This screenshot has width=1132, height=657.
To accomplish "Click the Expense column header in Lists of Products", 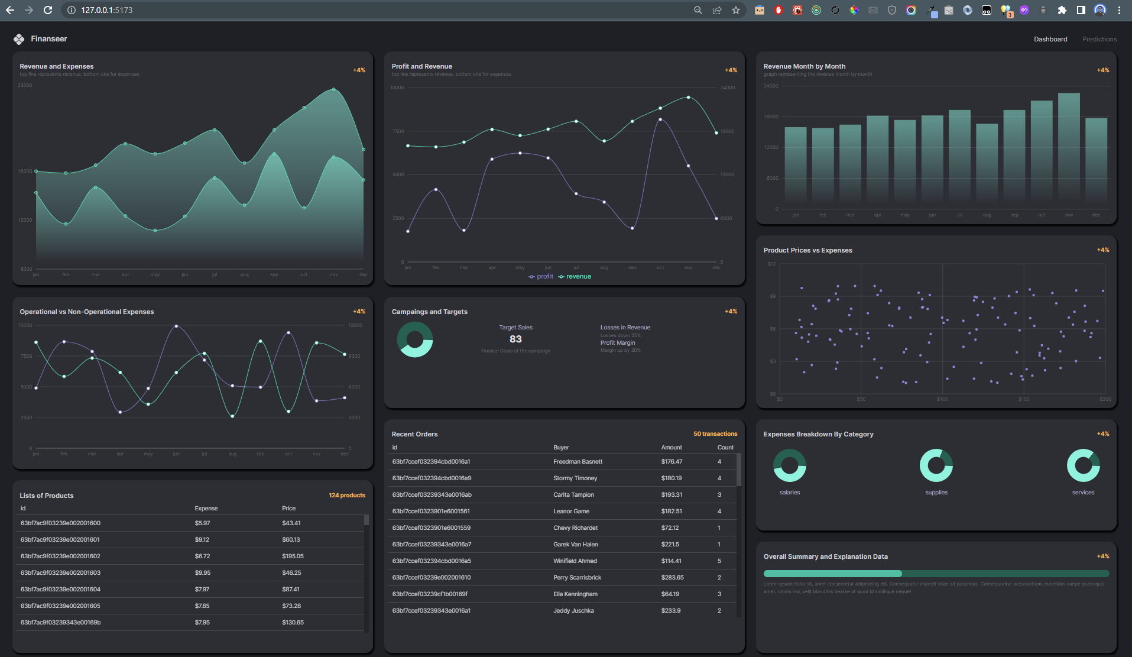I will click(x=206, y=508).
